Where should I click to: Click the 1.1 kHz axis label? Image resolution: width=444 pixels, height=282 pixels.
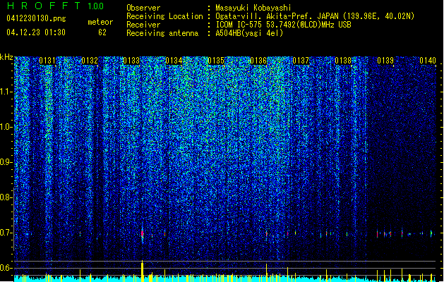point(6,92)
